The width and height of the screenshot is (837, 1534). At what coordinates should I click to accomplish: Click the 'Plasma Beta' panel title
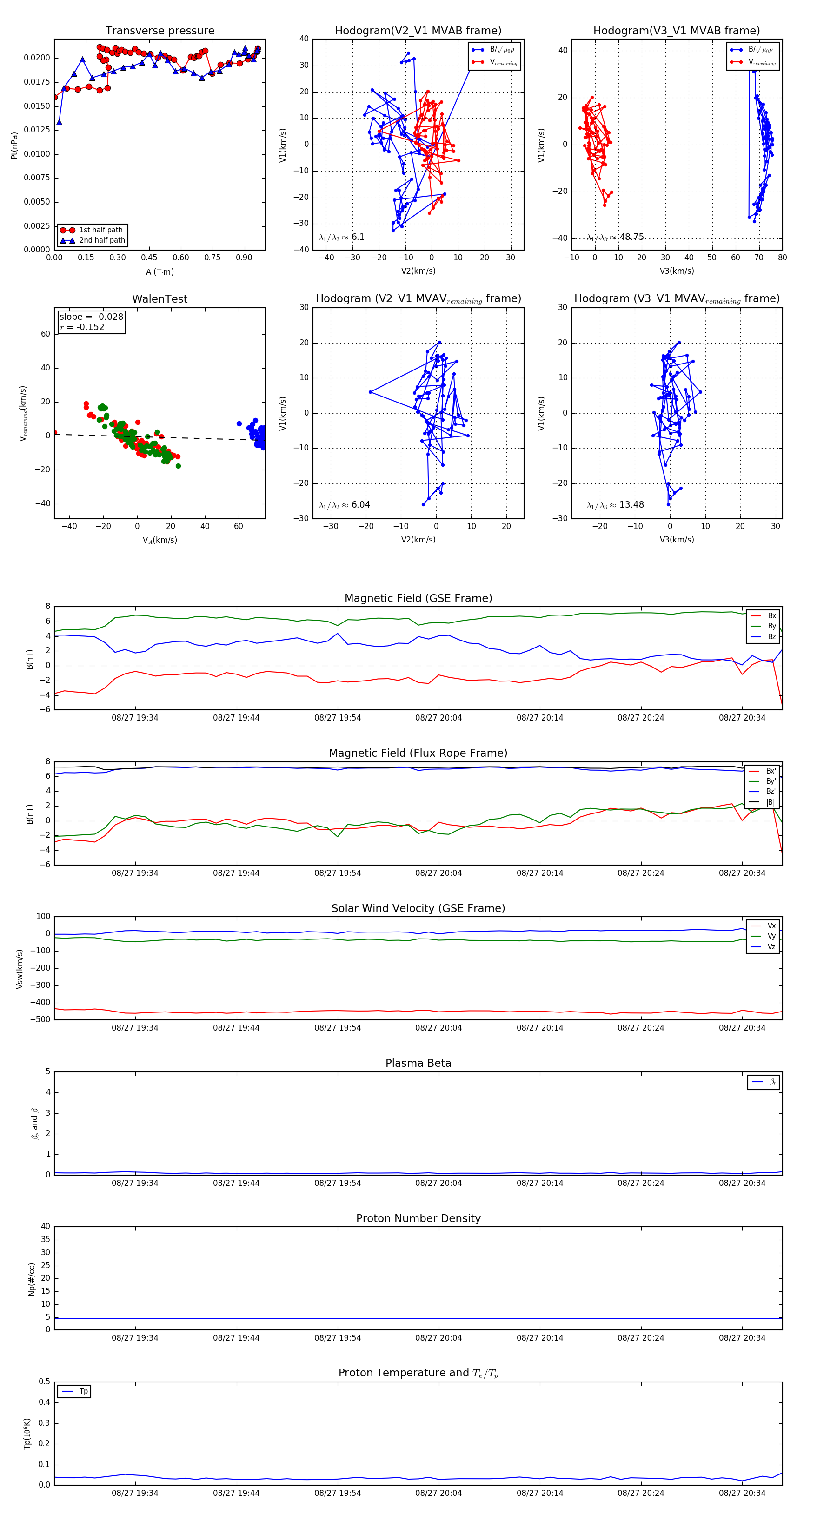[418, 1063]
